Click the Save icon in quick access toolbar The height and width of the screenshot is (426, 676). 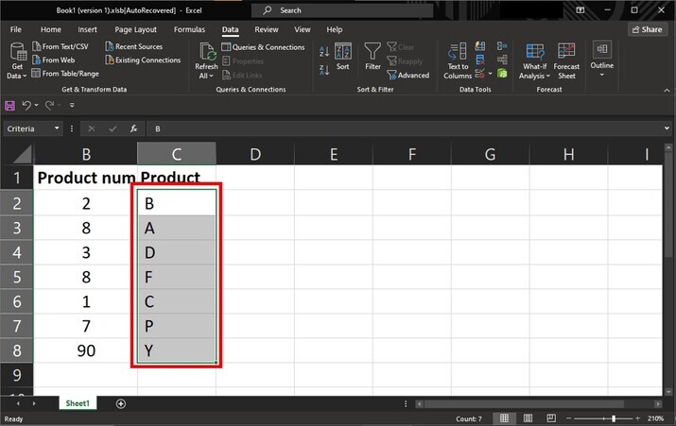click(9, 105)
